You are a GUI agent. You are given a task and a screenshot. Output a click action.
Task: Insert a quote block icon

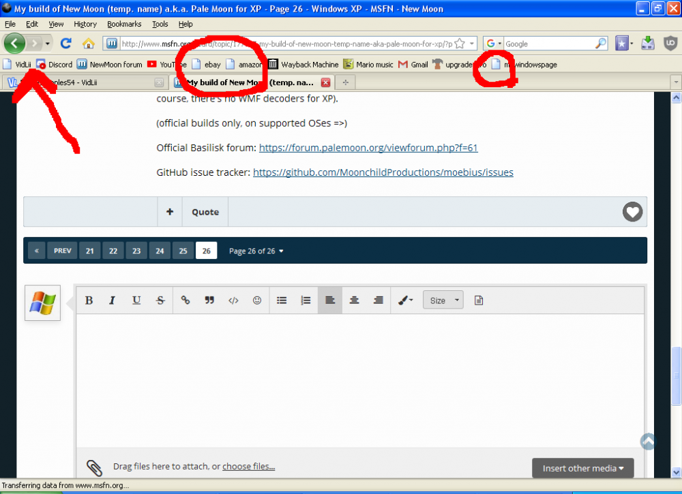[209, 300]
